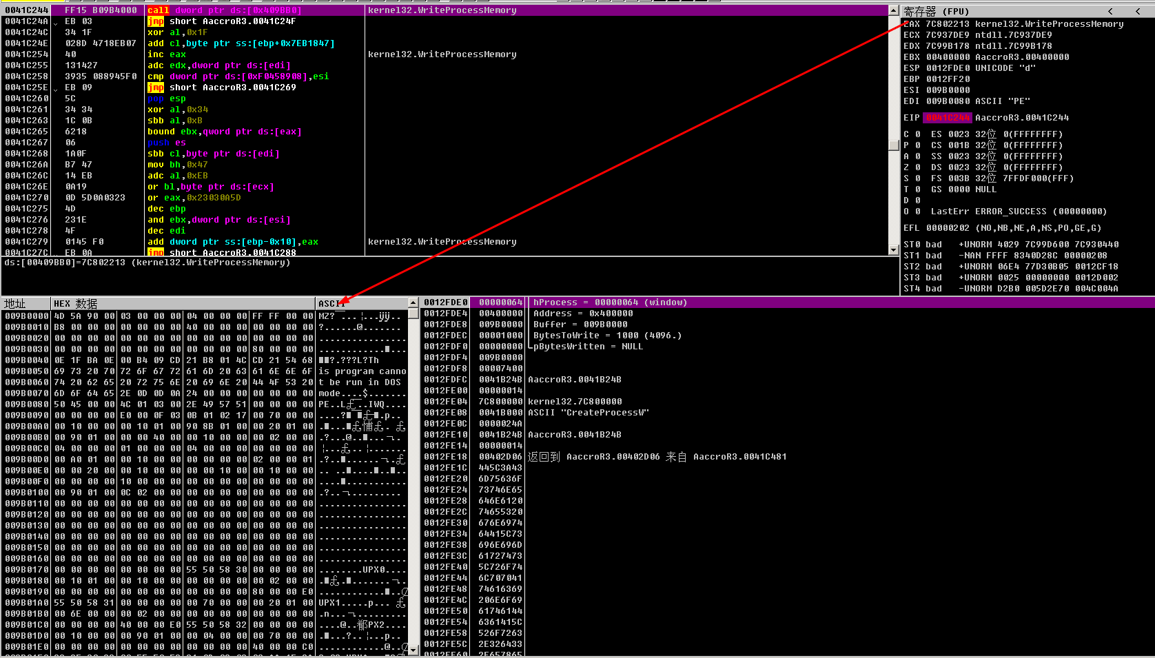Click the EFL 00000202 flags line

[x=1002, y=228]
